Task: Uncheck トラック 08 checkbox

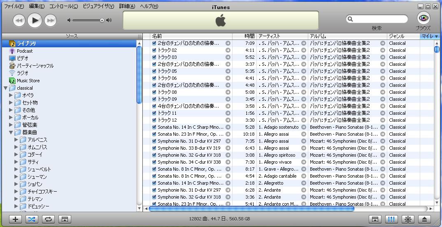Action: [154, 92]
